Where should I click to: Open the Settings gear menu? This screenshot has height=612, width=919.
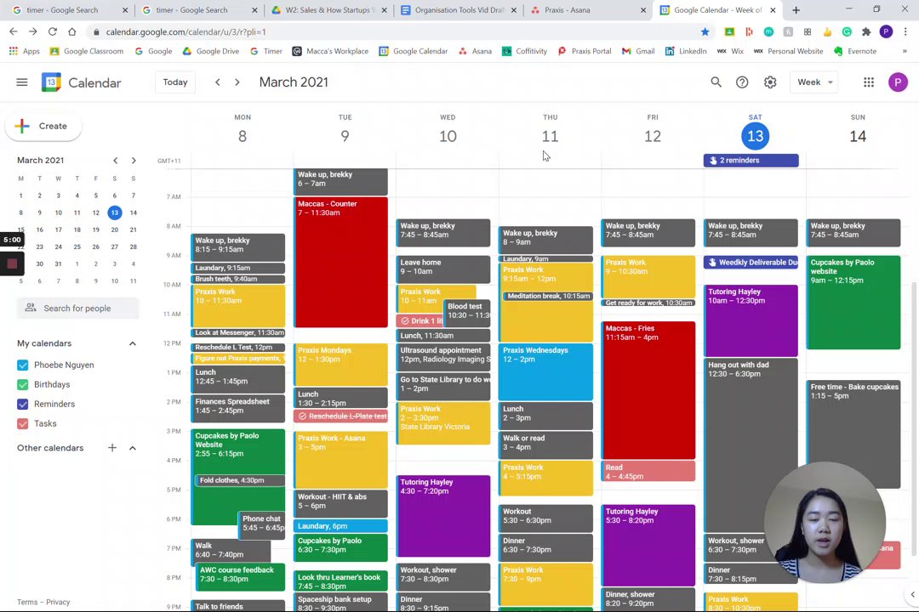pos(770,82)
